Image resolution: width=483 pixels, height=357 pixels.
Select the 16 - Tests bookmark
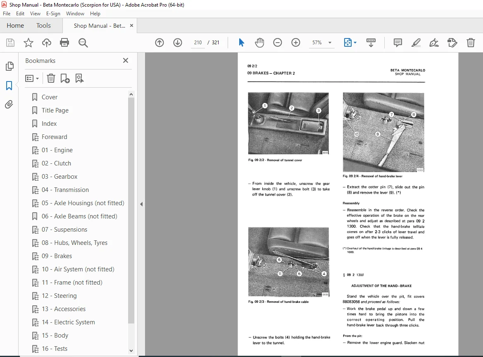[x=55, y=349]
